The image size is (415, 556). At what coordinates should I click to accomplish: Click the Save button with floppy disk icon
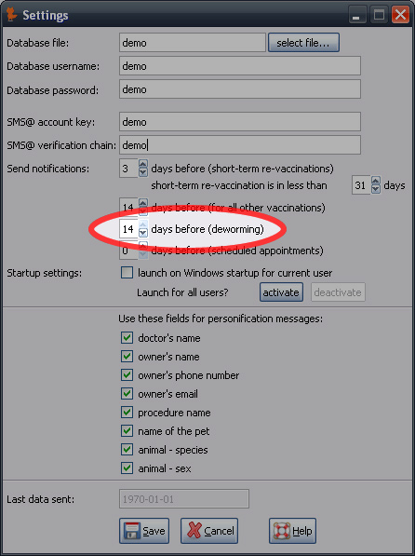pyautogui.click(x=144, y=531)
